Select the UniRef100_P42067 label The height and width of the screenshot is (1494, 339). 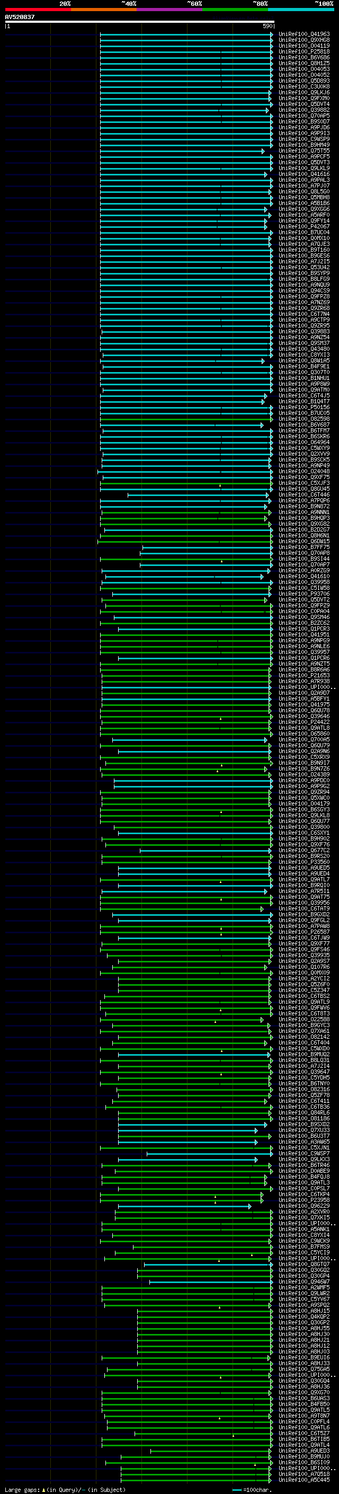304,227
